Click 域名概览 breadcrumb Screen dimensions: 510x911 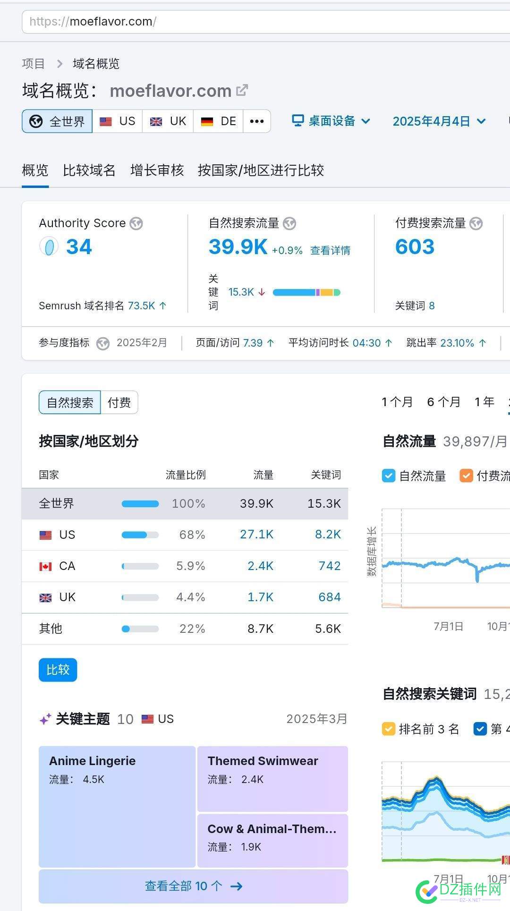tap(96, 64)
